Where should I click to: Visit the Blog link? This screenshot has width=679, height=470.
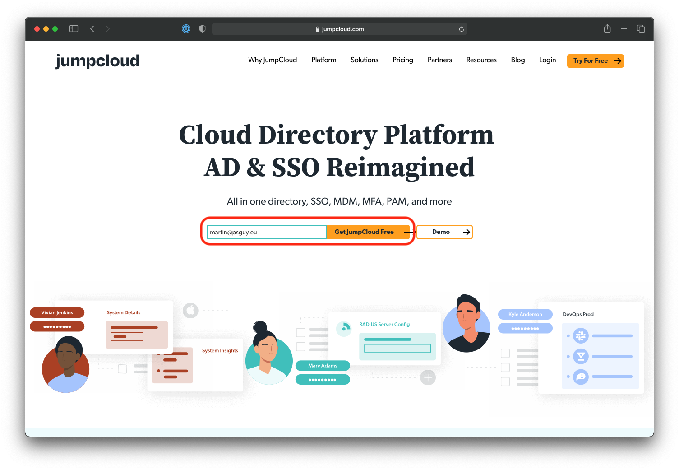pyautogui.click(x=518, y=60)
